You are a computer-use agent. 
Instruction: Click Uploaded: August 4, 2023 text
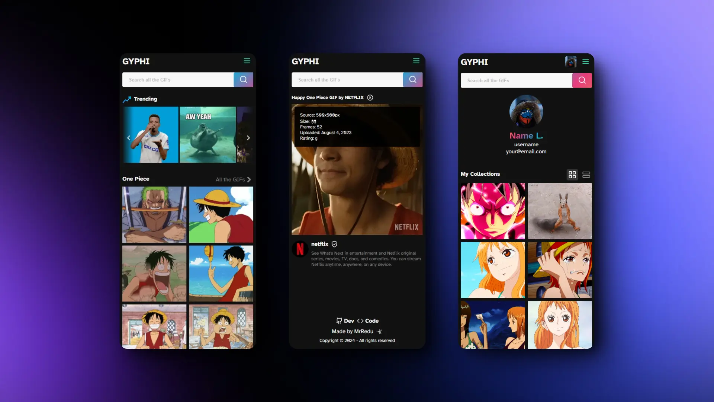coord(326,133)
